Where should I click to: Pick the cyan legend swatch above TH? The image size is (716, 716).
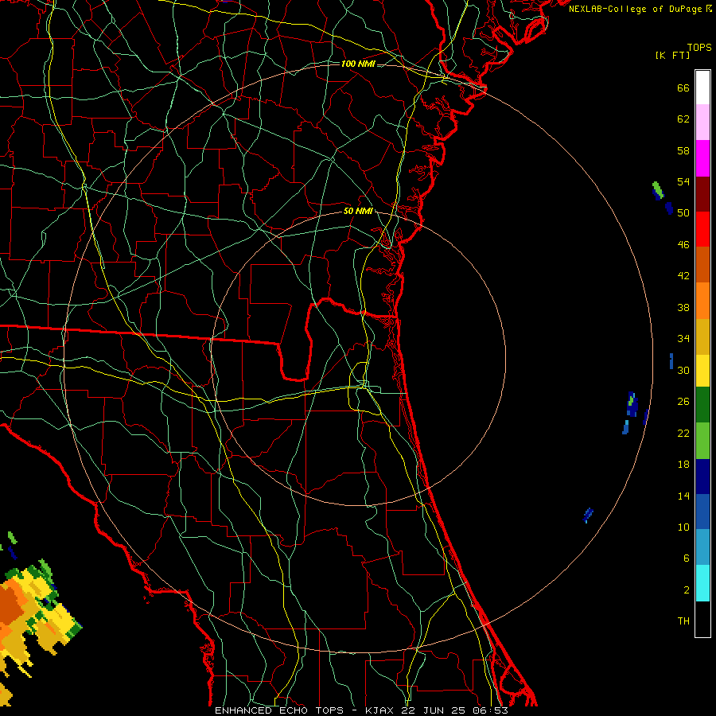(702, 583)
